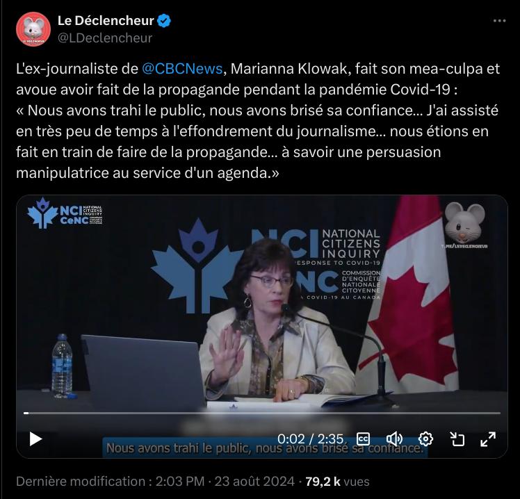
Task: Click the 23 août 2024 date
Action: point(254,482)
